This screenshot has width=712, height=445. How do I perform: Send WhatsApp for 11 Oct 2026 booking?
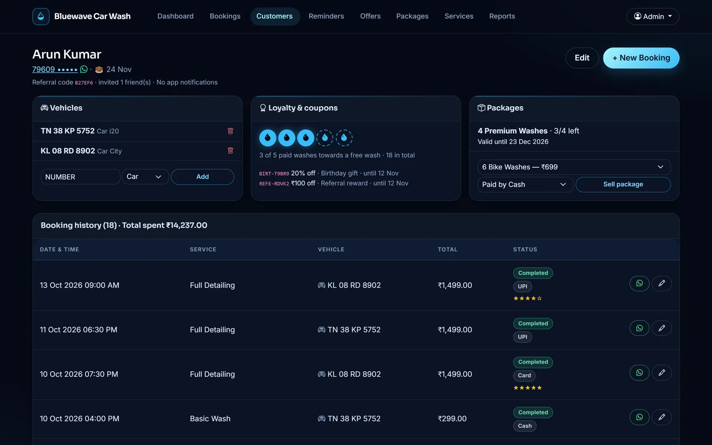pyautogui.click(x=639, y=328)
